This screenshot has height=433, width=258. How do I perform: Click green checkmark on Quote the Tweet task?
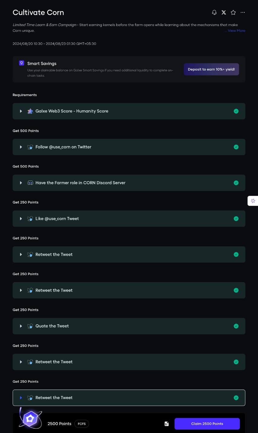(x=236, y=326)
